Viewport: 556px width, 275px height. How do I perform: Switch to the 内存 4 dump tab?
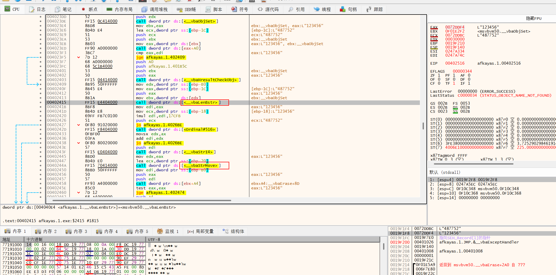click(107, 231)
